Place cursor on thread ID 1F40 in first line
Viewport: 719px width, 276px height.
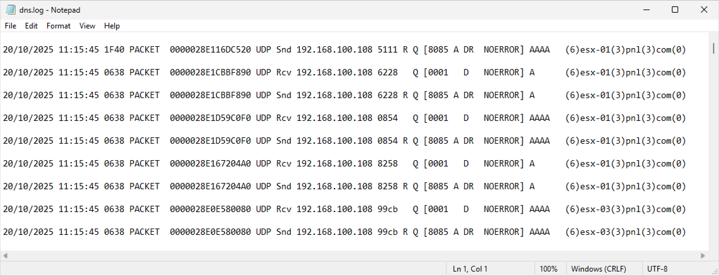pos(114,50)
